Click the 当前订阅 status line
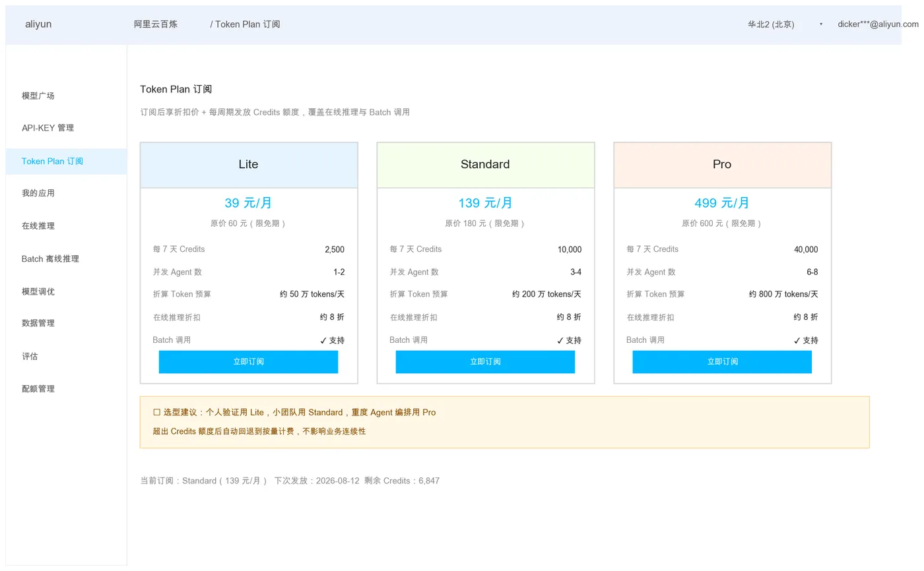 point(290,481)
